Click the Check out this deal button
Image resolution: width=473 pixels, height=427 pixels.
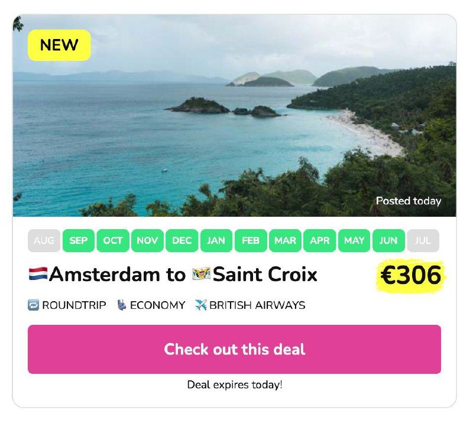pos(234,349)
